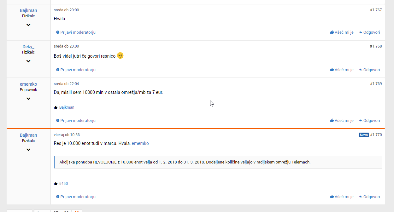The height and width of the screenshot is (212, 394).
Task: Expand ememko user info chevron
Action: (28, 99)
